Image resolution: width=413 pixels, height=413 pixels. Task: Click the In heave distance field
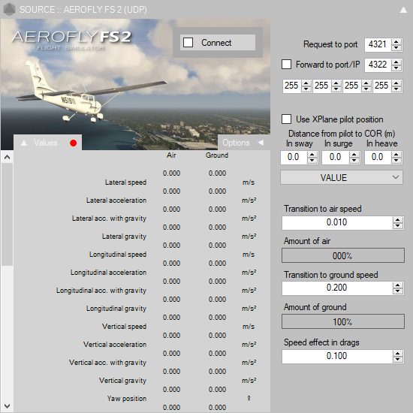(378, 158)
